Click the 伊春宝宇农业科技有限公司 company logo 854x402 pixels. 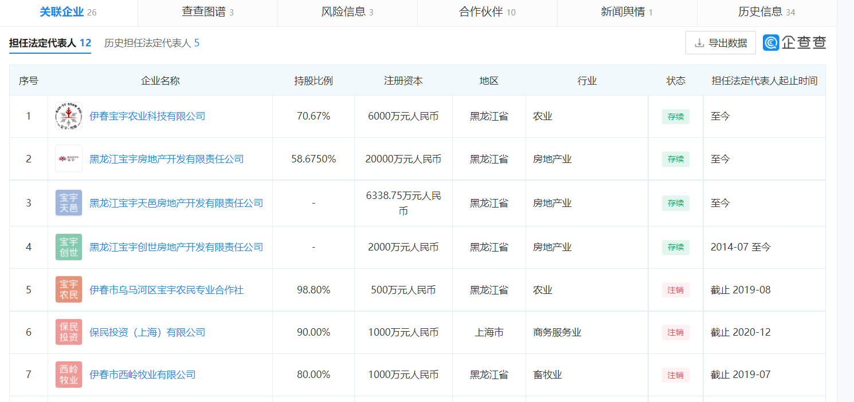[x=69, y=117]
